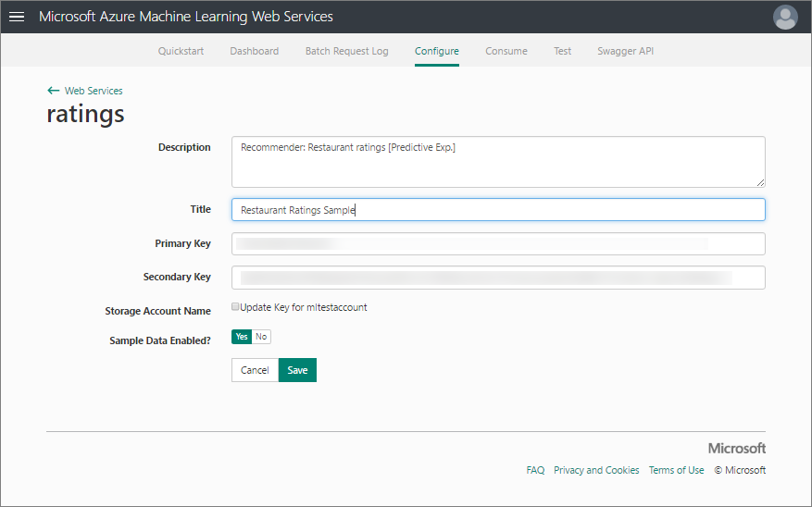Image resolution: width=812 pixels, height=507 pixels.
Task: Click into the Description text area
Action: point(498,162)
